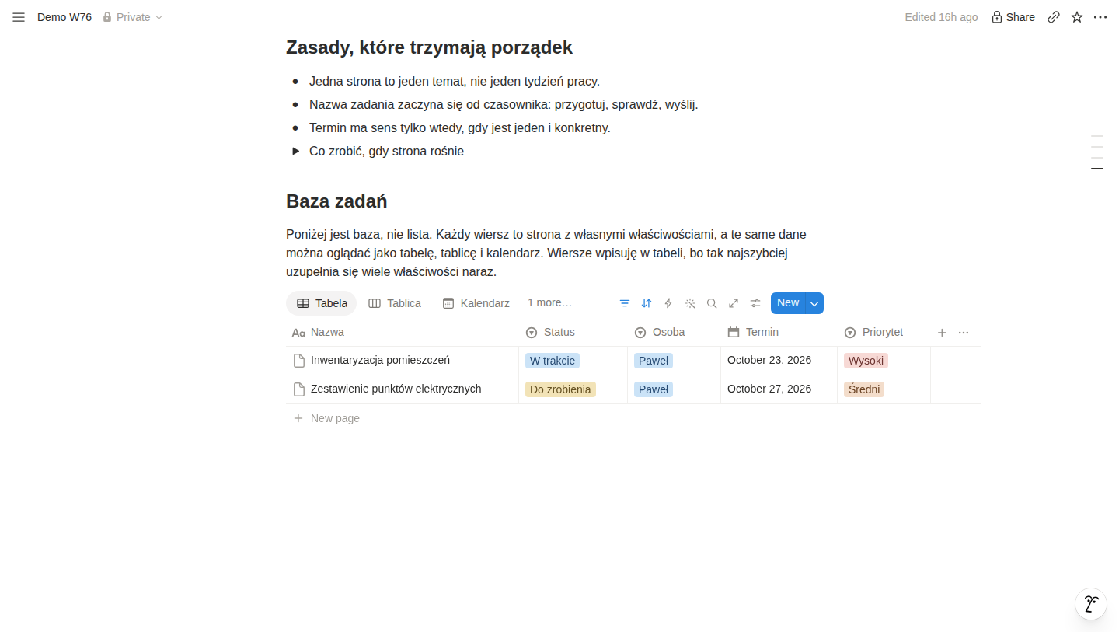1119x632 pixels.
Task: Open the database filter icon
Action: point(625,303)
